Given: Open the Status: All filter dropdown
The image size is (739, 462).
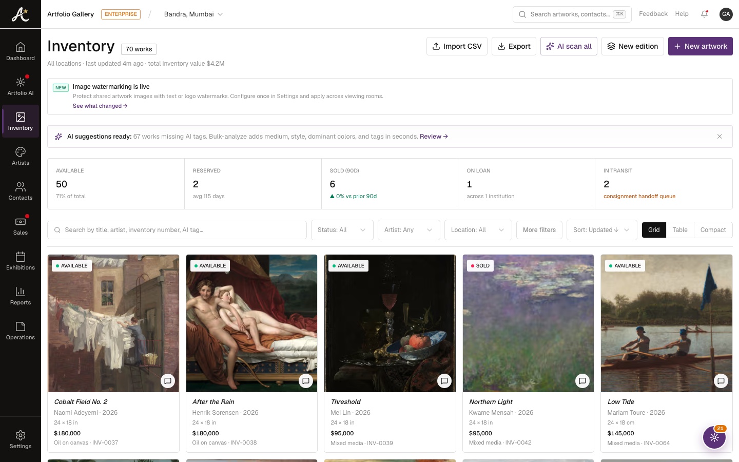Looking at the screenshot, I should [x=342, y=230].
